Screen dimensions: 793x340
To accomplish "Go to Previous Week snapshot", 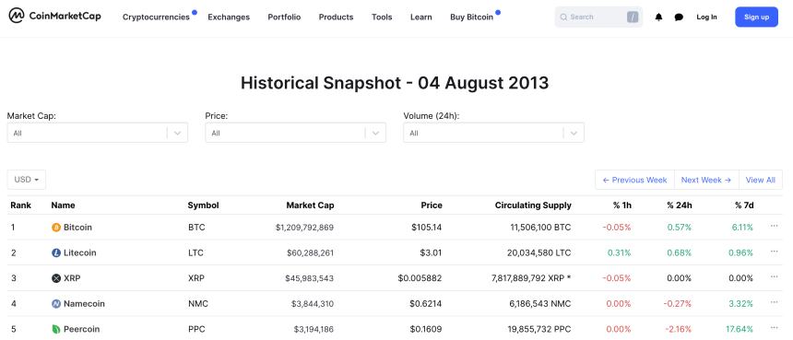I will coord(634,180).
